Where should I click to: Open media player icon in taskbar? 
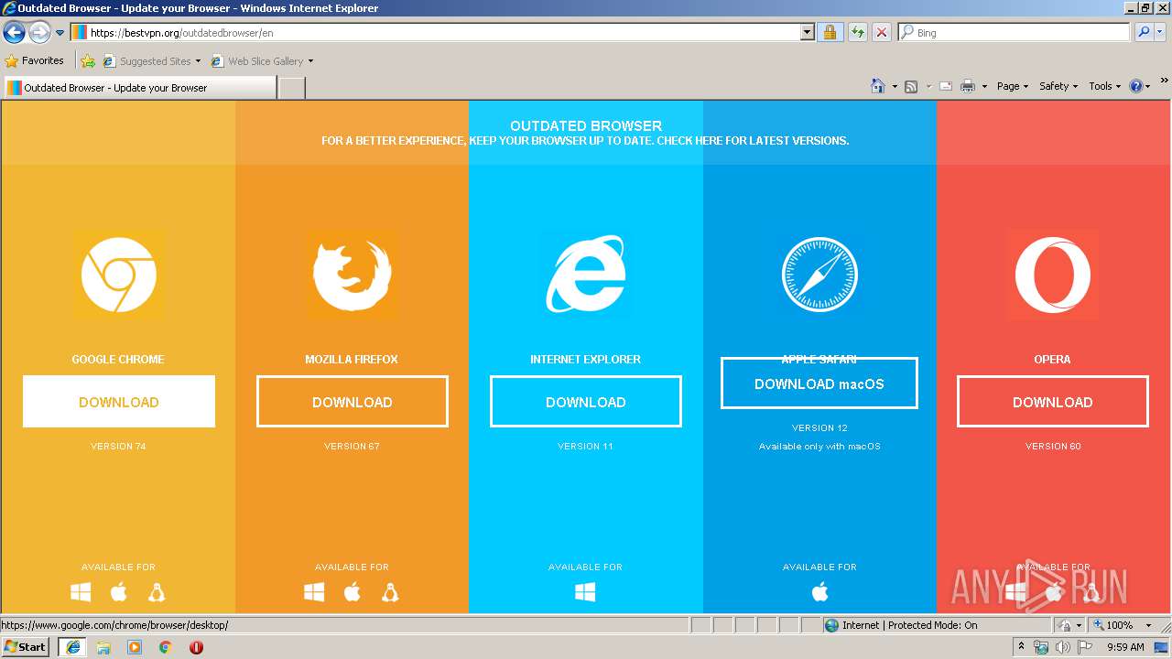[135, 647]
